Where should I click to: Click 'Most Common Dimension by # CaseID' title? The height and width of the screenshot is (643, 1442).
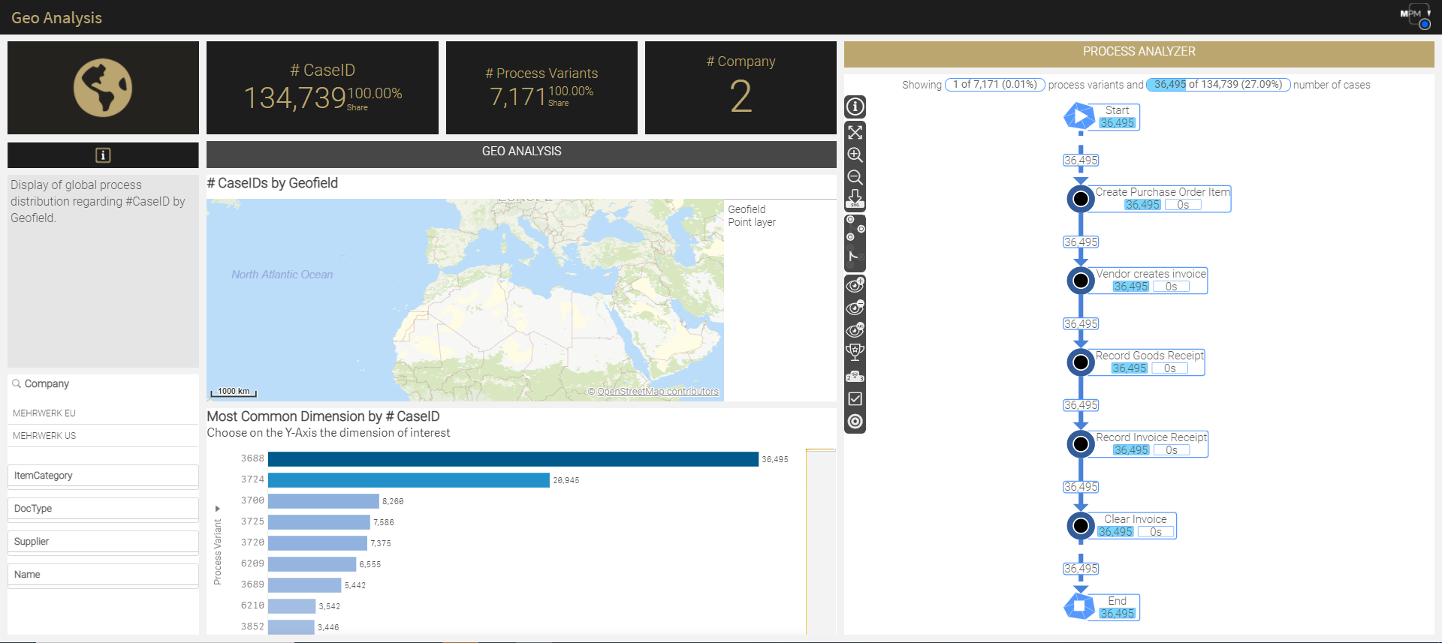click(x=323, y=416)
